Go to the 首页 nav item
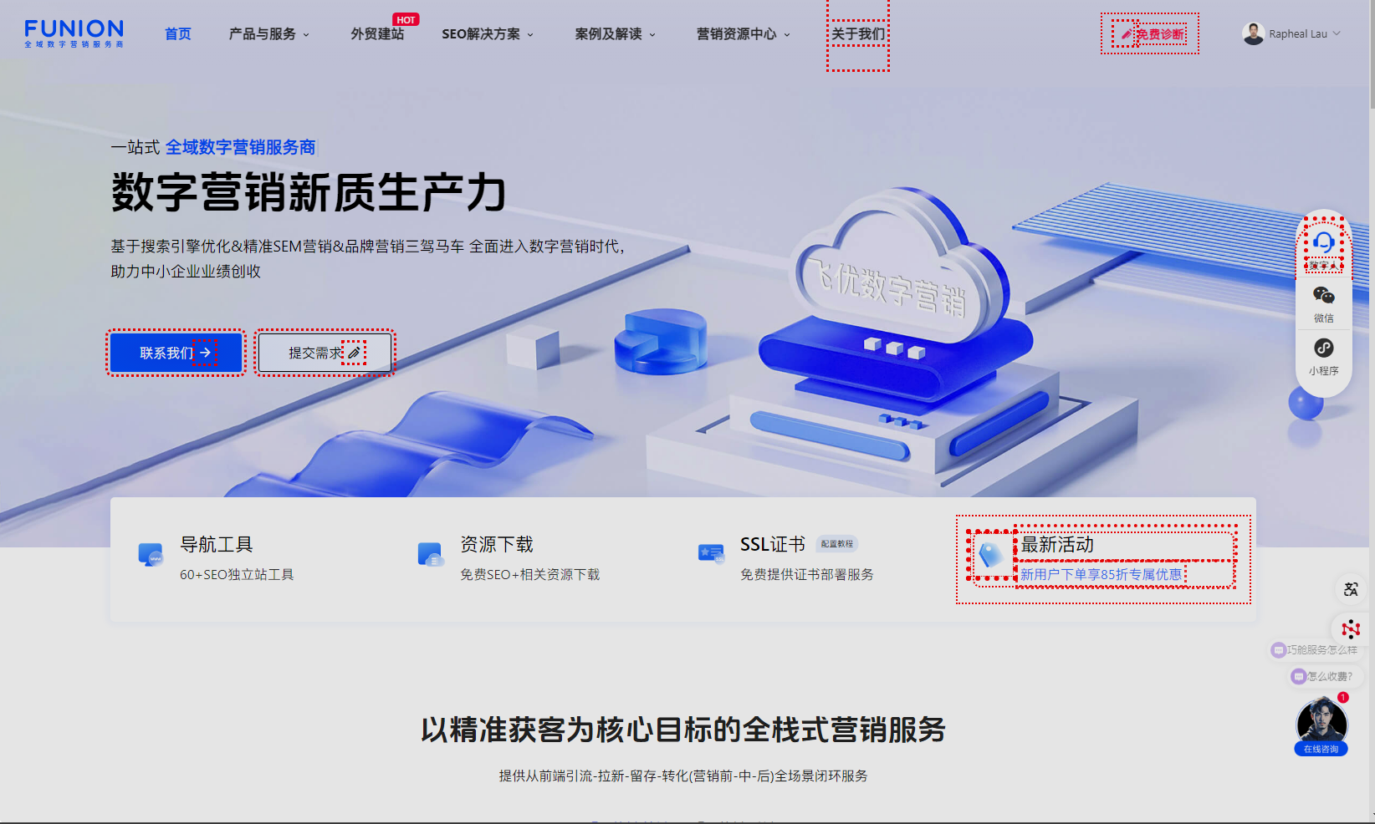The image size is (1375, 824). (178, 33)
